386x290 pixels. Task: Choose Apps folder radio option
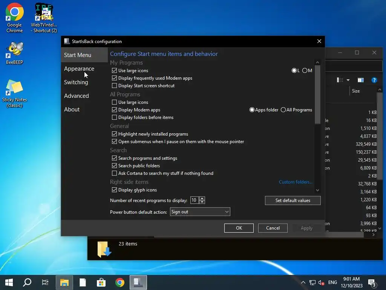click(x=252, y=110)
